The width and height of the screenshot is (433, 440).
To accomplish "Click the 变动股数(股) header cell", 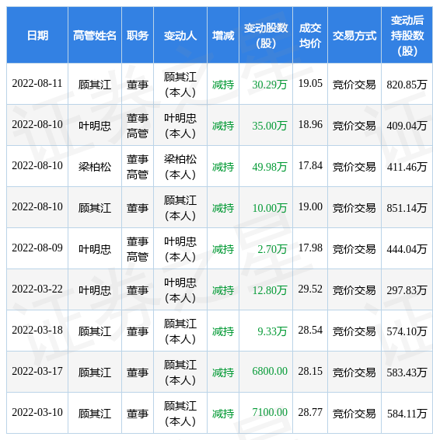I will point(266,36).
